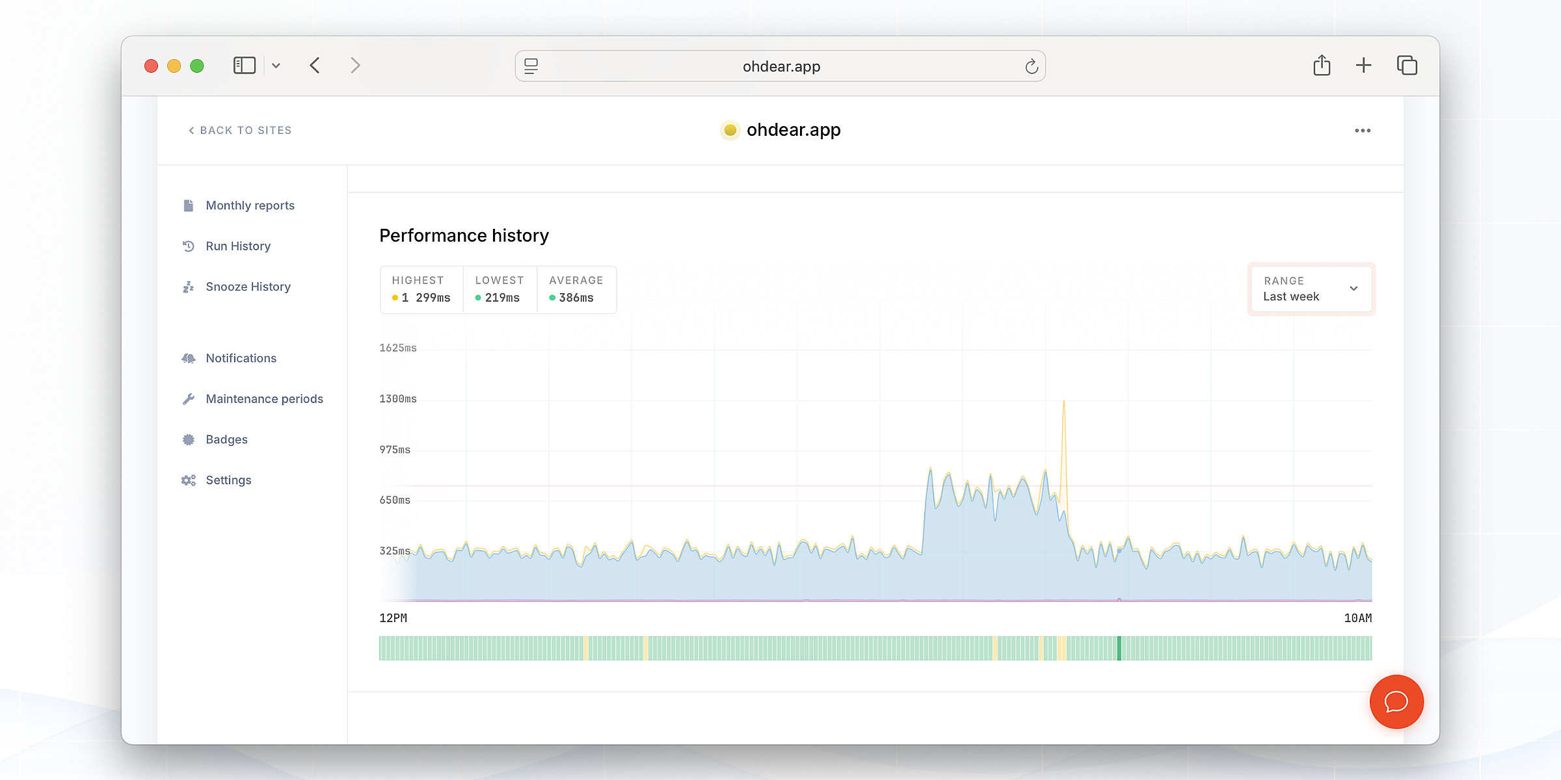1561x780 pixels.
Task: Click the Performance history heading
Action: (464, 235)
